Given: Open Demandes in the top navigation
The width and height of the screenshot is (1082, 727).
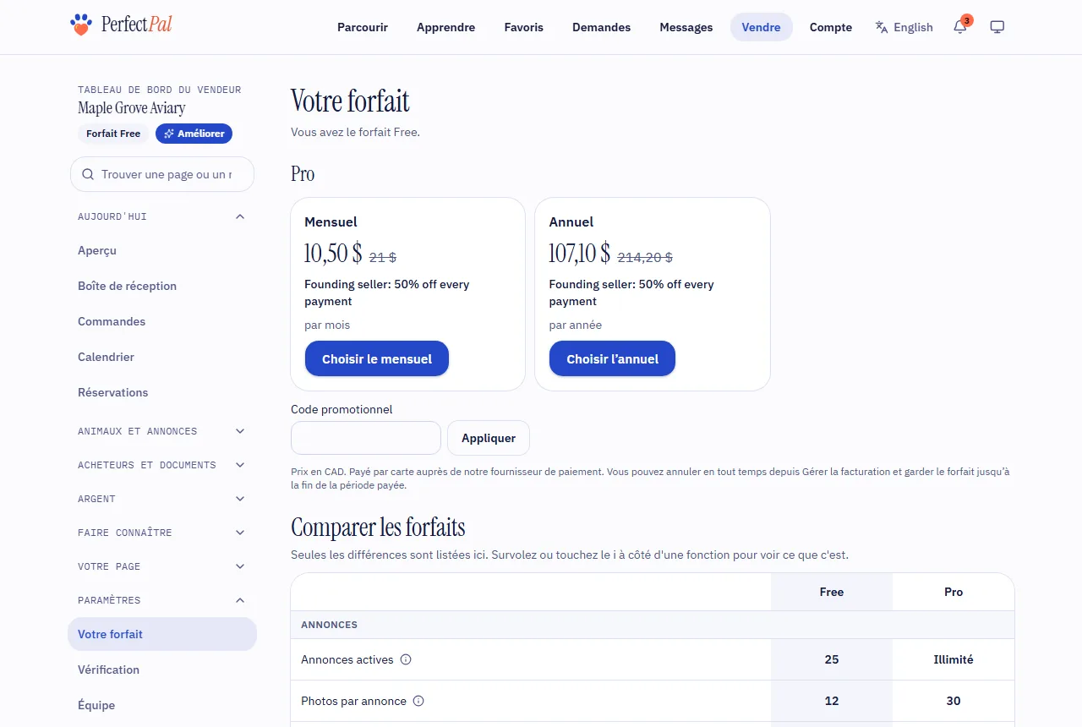Looking at the screenshot, I should pos(601,27).
